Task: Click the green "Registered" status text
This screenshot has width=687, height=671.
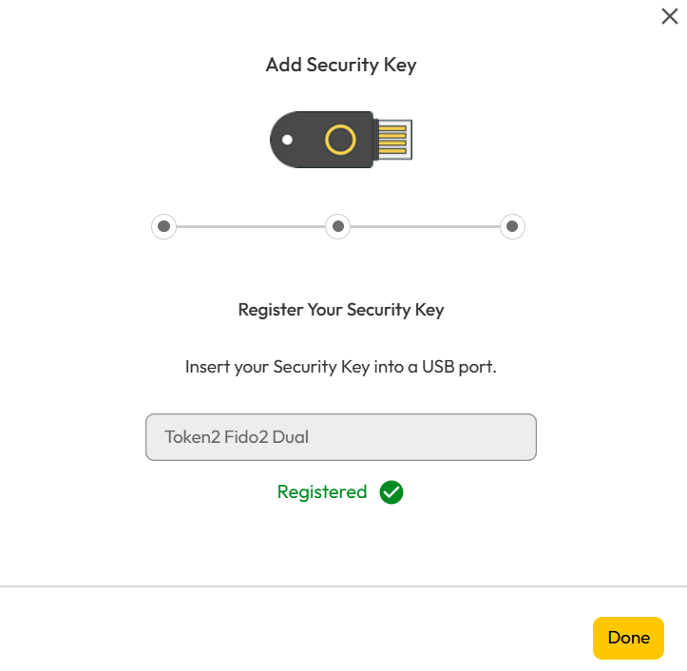Action: click(322, 492)
